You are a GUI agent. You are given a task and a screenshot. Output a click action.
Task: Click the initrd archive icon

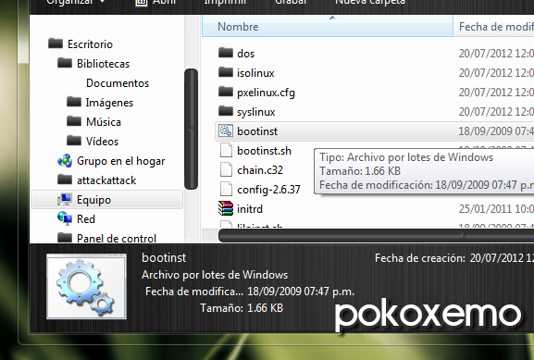pyautogui.click(x=226, y=208)
